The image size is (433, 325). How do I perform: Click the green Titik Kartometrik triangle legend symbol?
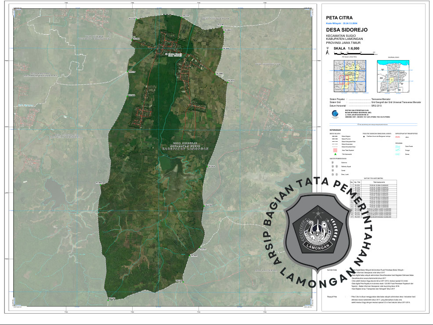[x=335, y=154]
